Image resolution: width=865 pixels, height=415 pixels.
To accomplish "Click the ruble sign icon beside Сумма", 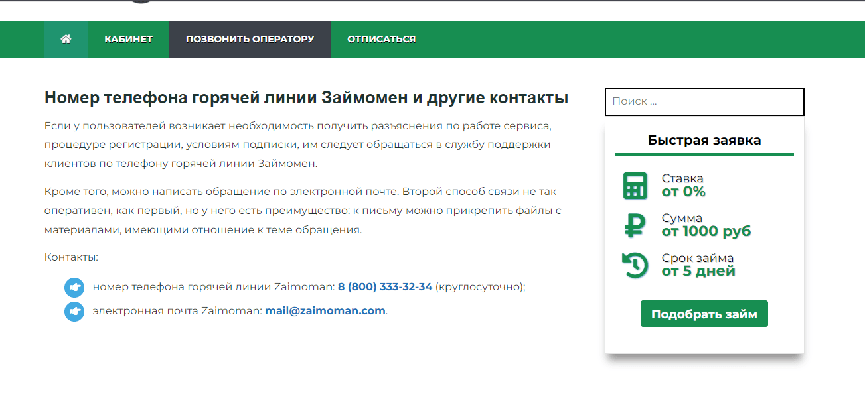I will coord(635,225).
